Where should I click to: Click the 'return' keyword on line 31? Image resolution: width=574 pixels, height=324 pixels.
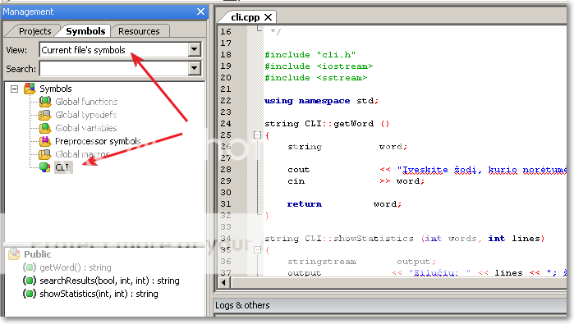click(304, 204)
